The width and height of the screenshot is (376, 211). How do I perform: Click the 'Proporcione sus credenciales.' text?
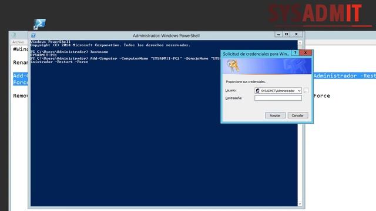(246, 82)
